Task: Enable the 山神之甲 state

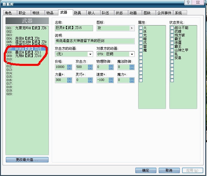Action: [x=172, y=50]
